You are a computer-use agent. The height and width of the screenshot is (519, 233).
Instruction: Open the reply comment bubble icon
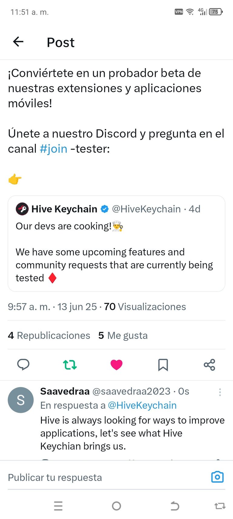[23, 364]
